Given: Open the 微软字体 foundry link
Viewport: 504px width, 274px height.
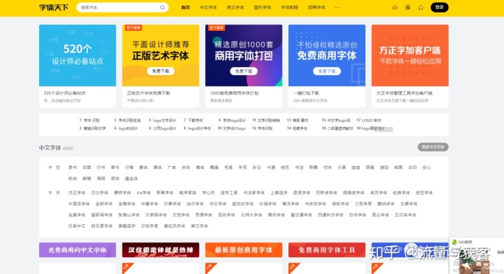Looking at the screenshot, I should [x=340, y=203].
